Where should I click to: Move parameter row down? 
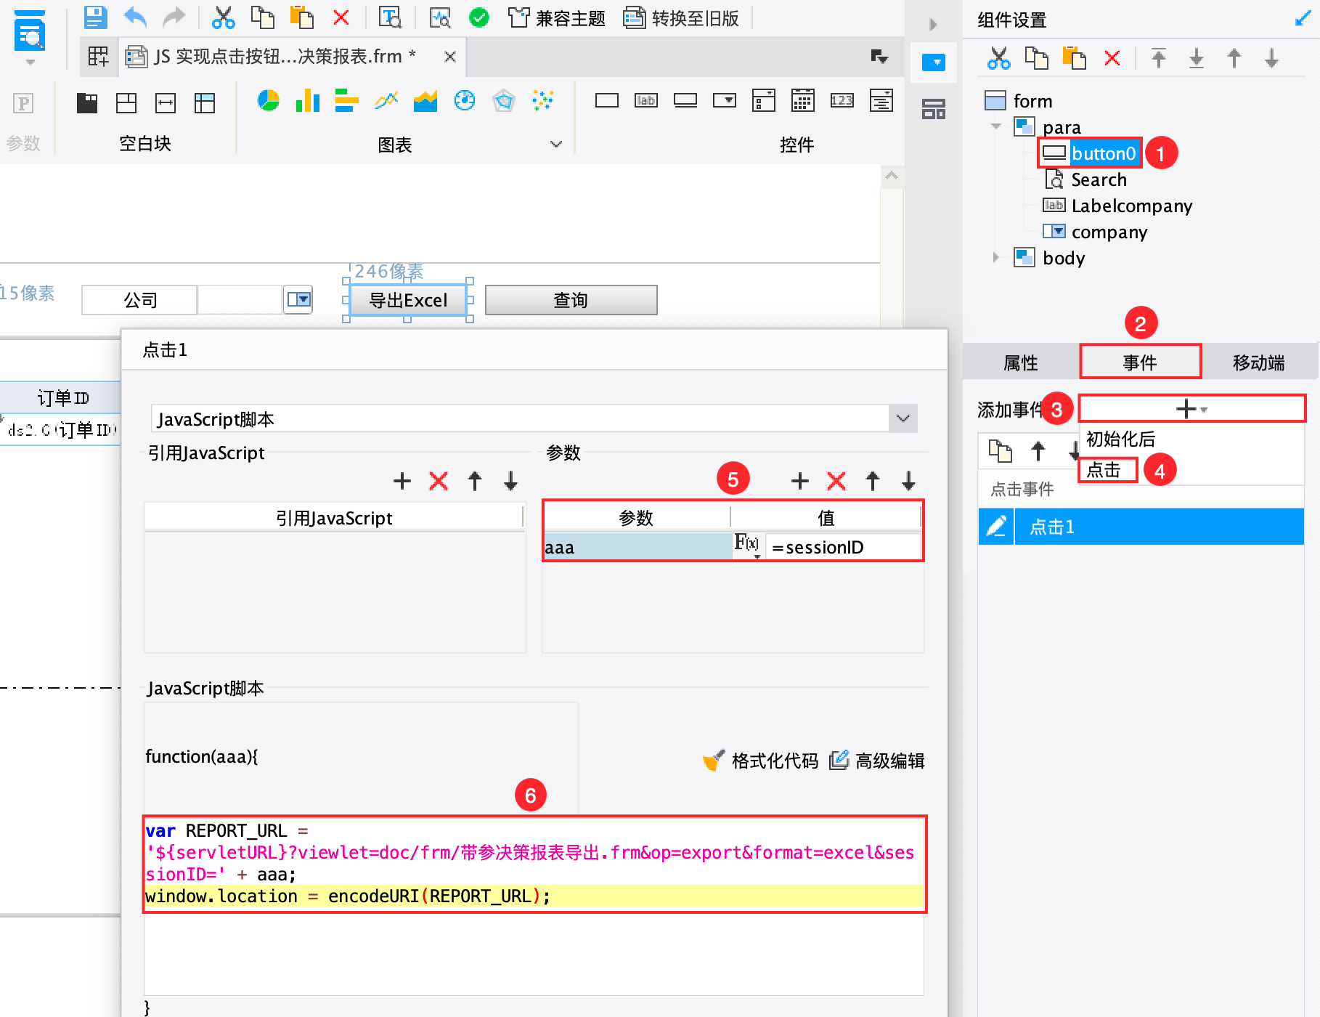(x=909, y=480)
